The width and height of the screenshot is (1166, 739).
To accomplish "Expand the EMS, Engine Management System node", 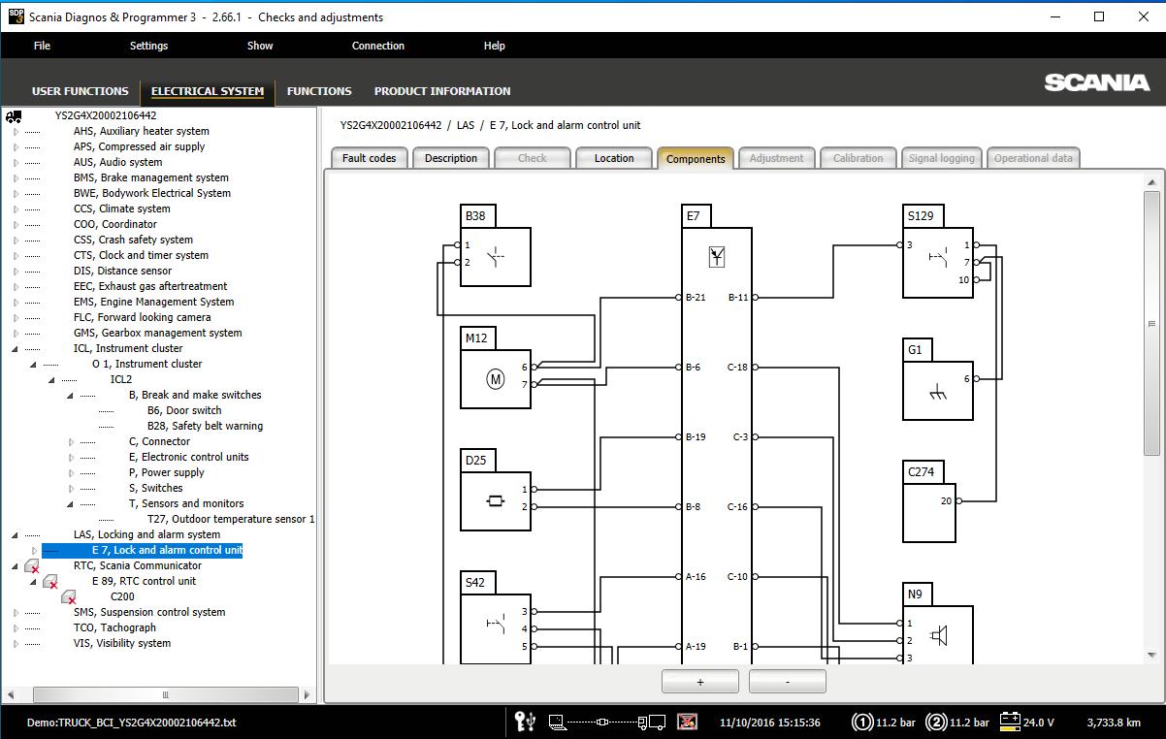I will point(16,303).
